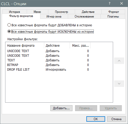Close the CLCL options dialog
Viewport: 128px width, 124px height.
(122, 3)
